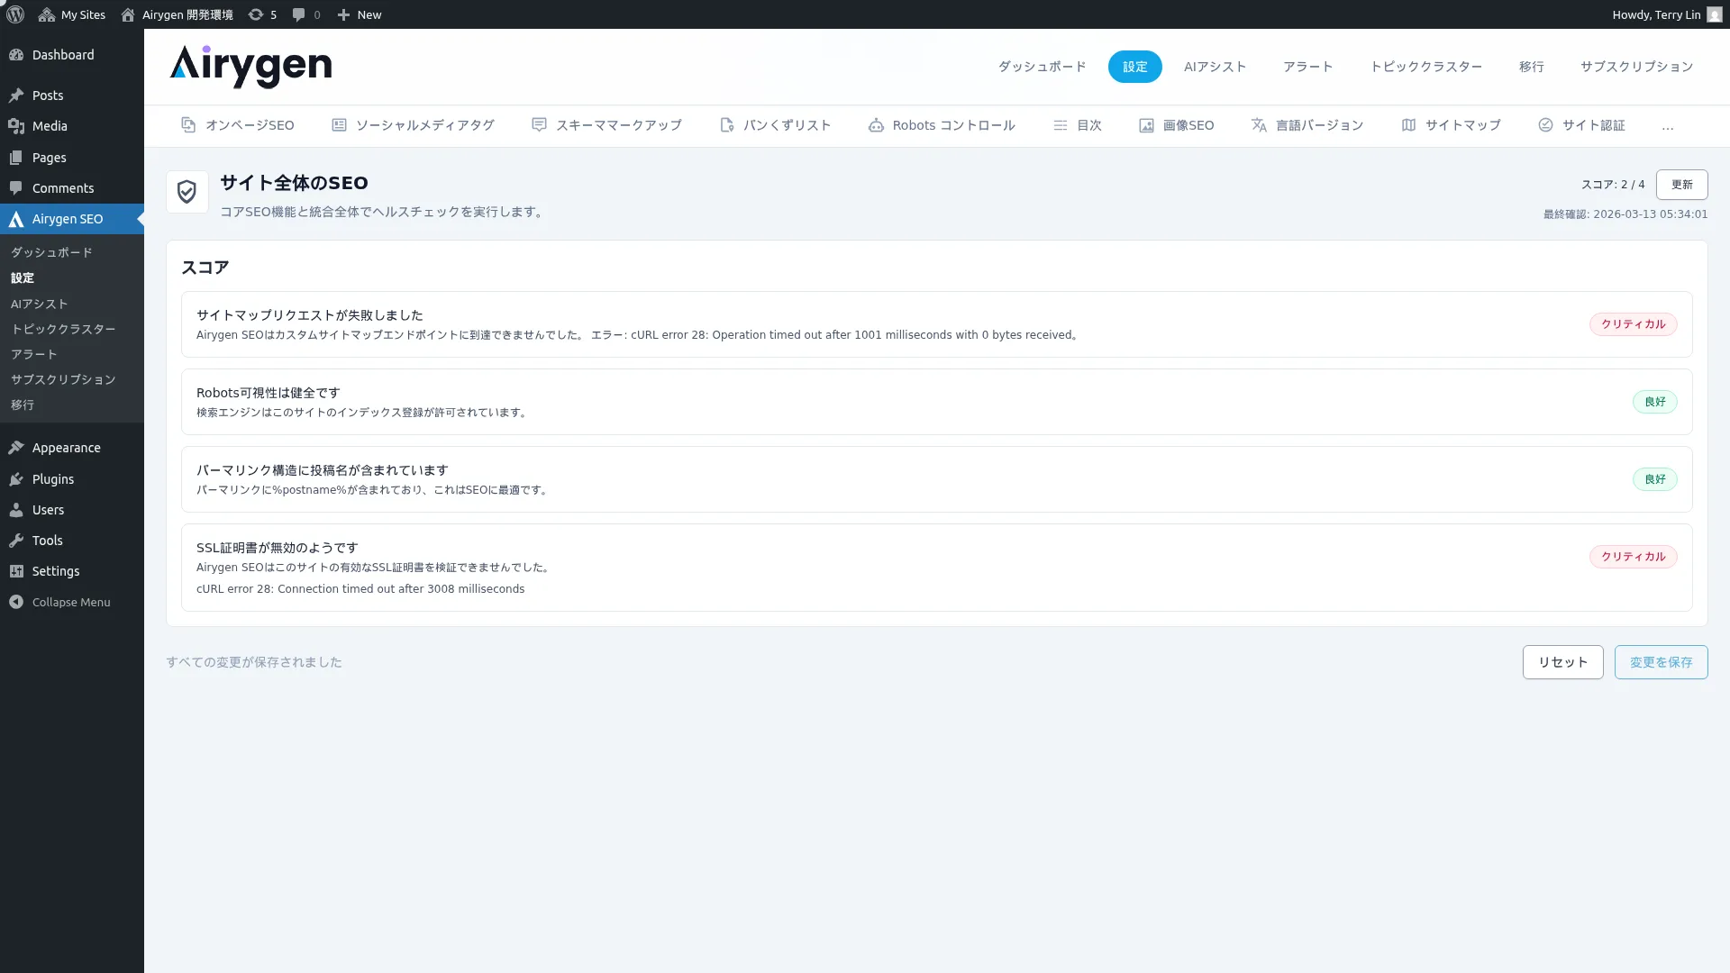Click the user avatar thumbnail
The image size is (1730, 973).
pos(1715,14)
